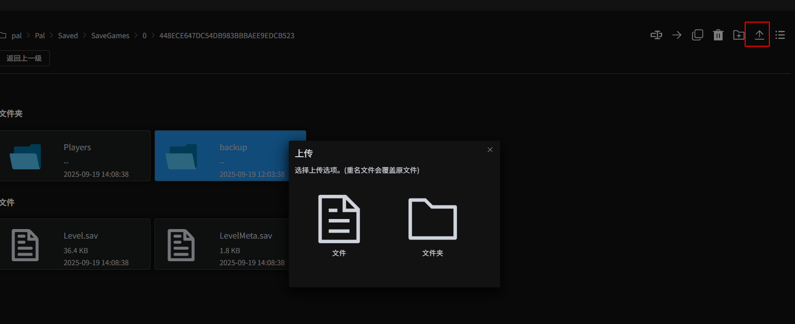
Task: Click the 上传 dialog title
Action: [304, 153]
